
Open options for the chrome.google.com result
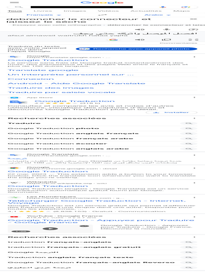194,168
